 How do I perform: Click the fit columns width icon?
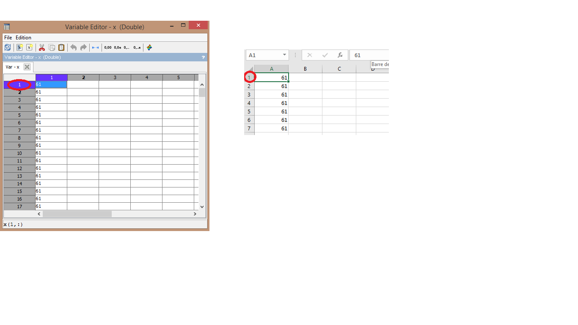96,47
